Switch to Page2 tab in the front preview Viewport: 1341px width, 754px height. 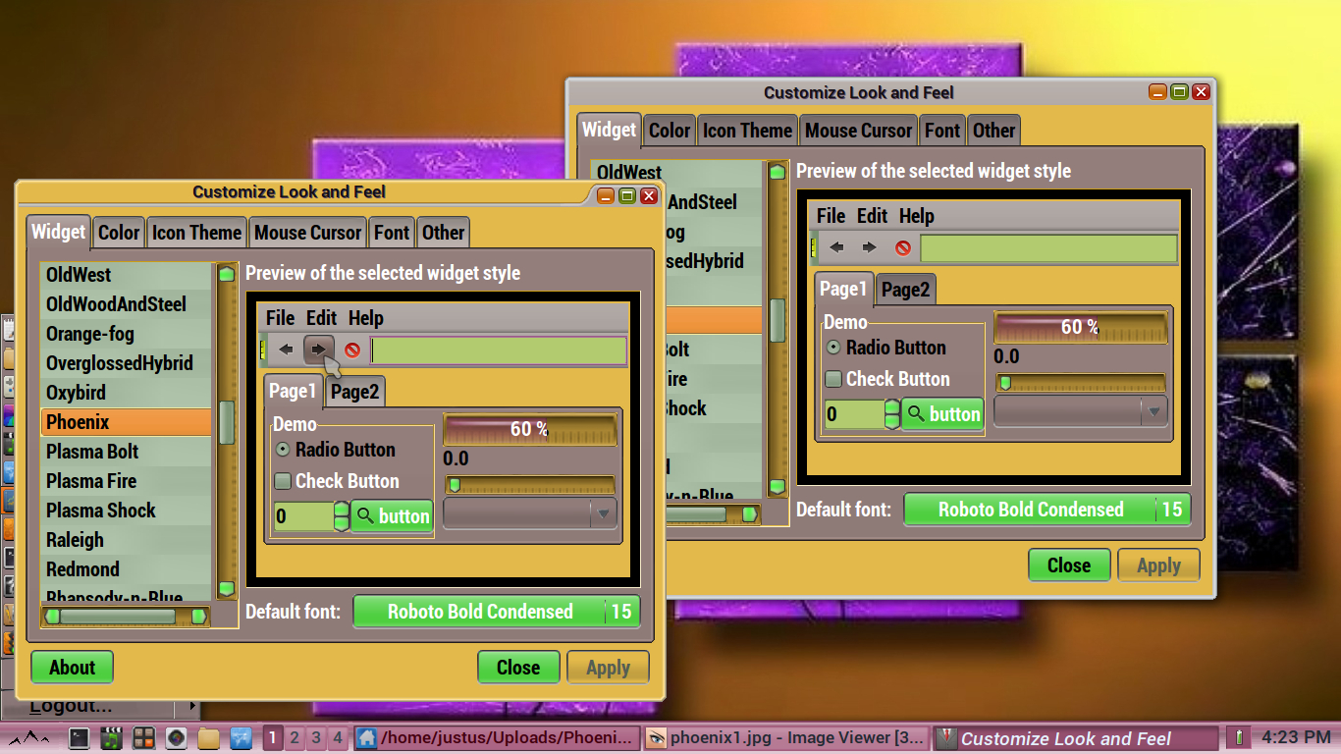pyautogui.click(x=354, y=392)
